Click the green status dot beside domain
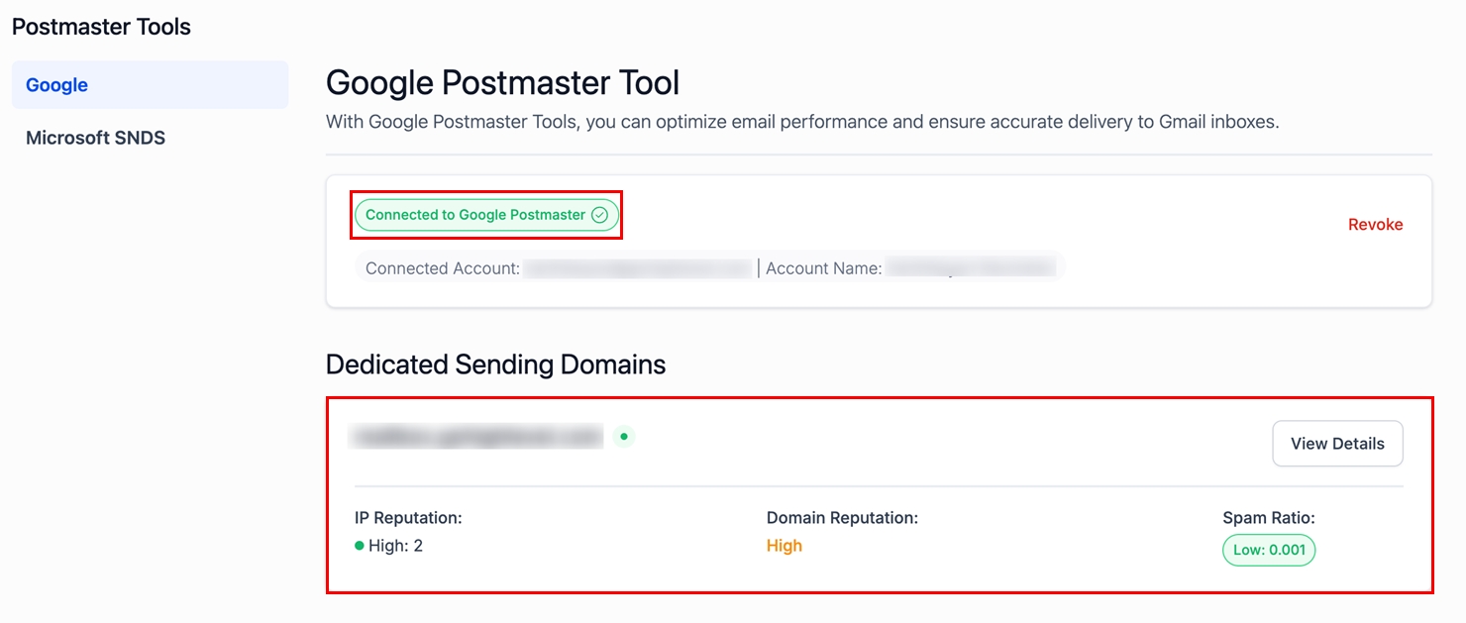This screenshot has width=1466, height=623. coord(623,436)
